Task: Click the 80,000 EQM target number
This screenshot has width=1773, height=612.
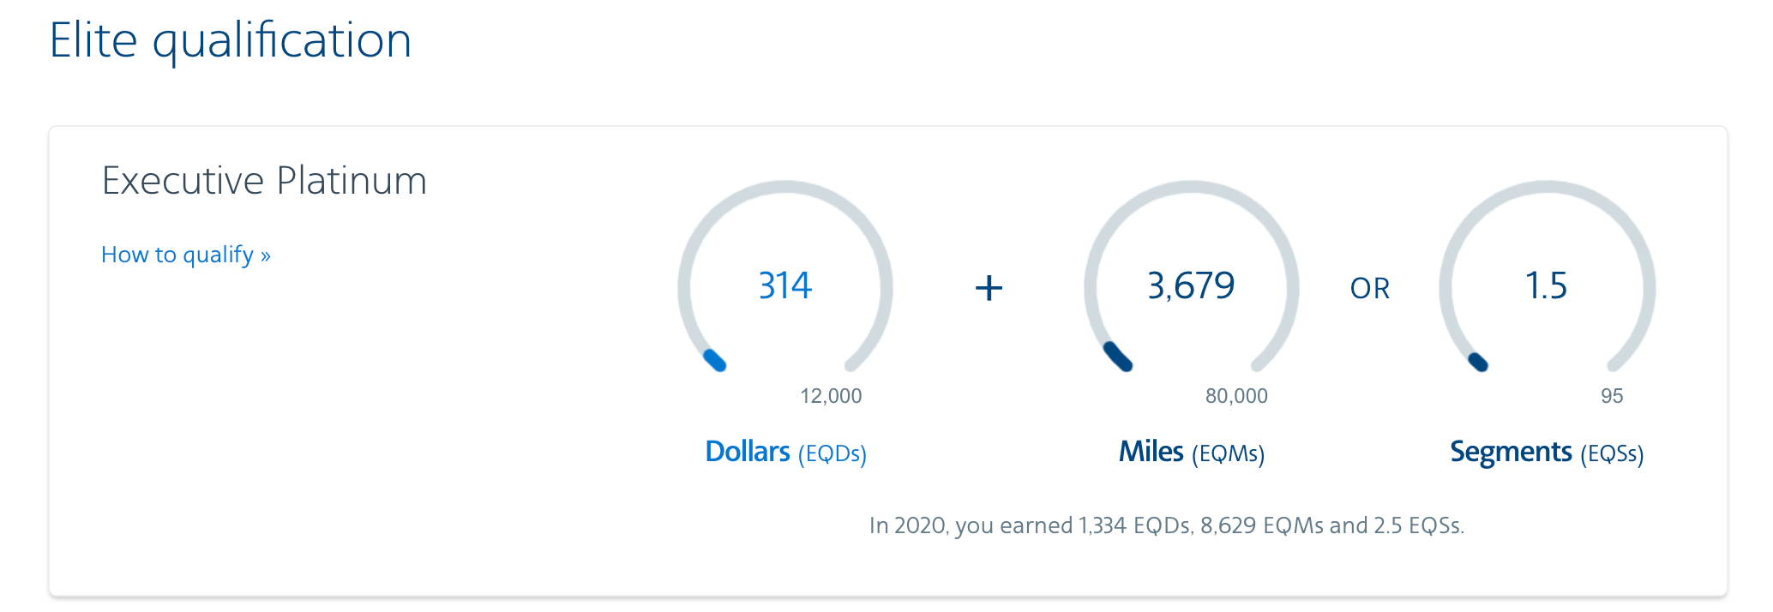Action: 1236,396
